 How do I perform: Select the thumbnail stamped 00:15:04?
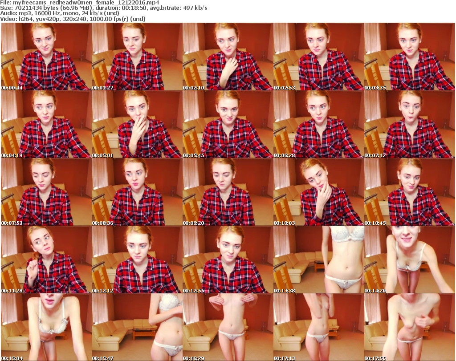(46, 327)
